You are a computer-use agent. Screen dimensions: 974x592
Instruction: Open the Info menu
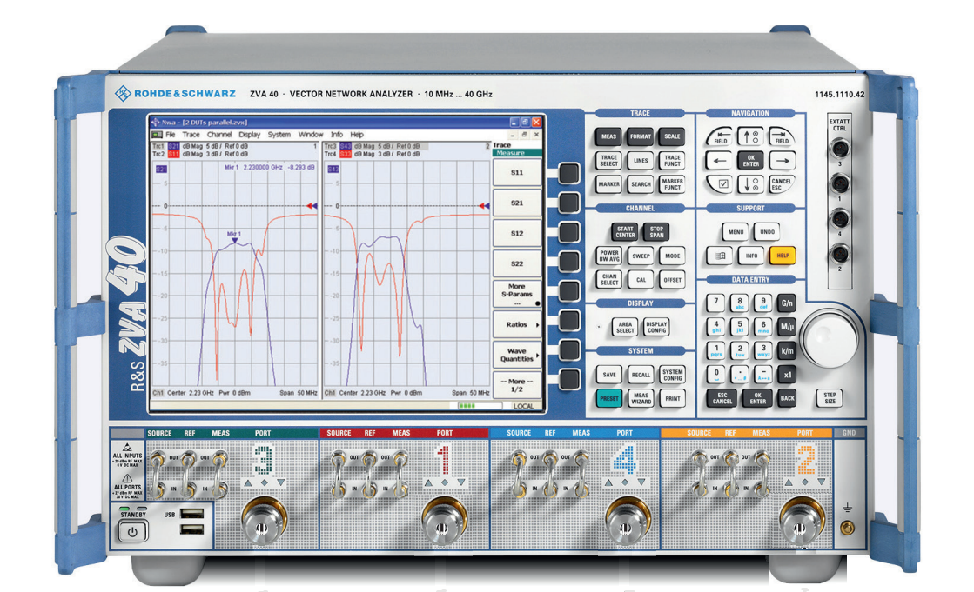337,135
